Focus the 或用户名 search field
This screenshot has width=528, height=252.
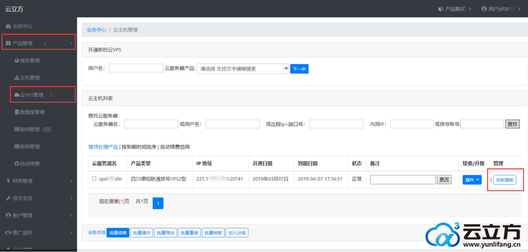232,124
